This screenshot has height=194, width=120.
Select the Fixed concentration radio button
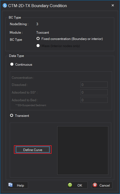38,39
